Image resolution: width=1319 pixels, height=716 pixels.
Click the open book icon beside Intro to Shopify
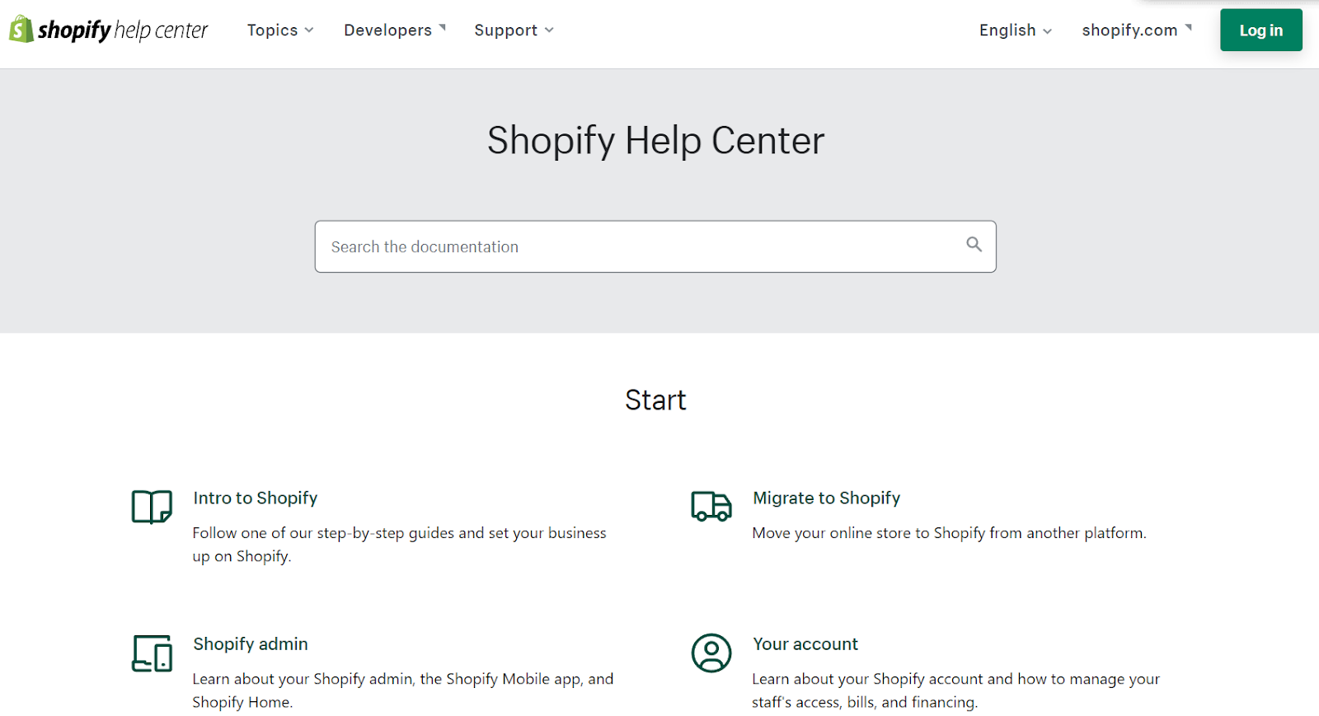[x=152, y=507]
